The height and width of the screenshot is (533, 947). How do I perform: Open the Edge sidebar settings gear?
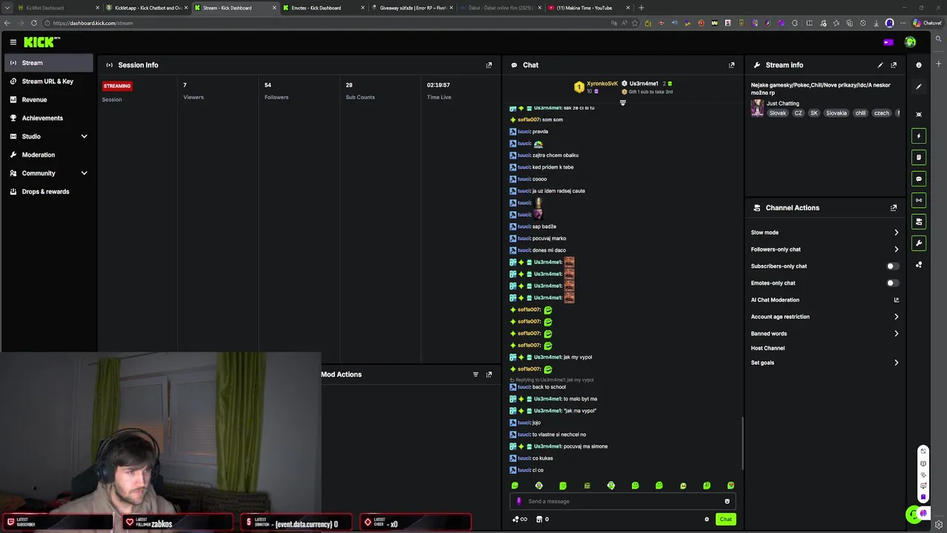tap(939, 525)
